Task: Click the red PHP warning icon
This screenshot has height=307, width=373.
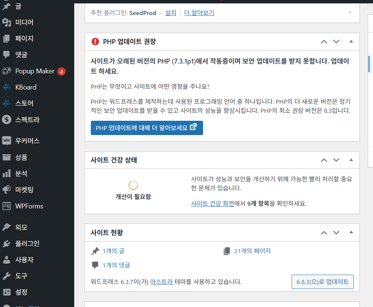Action: (95, 42)
